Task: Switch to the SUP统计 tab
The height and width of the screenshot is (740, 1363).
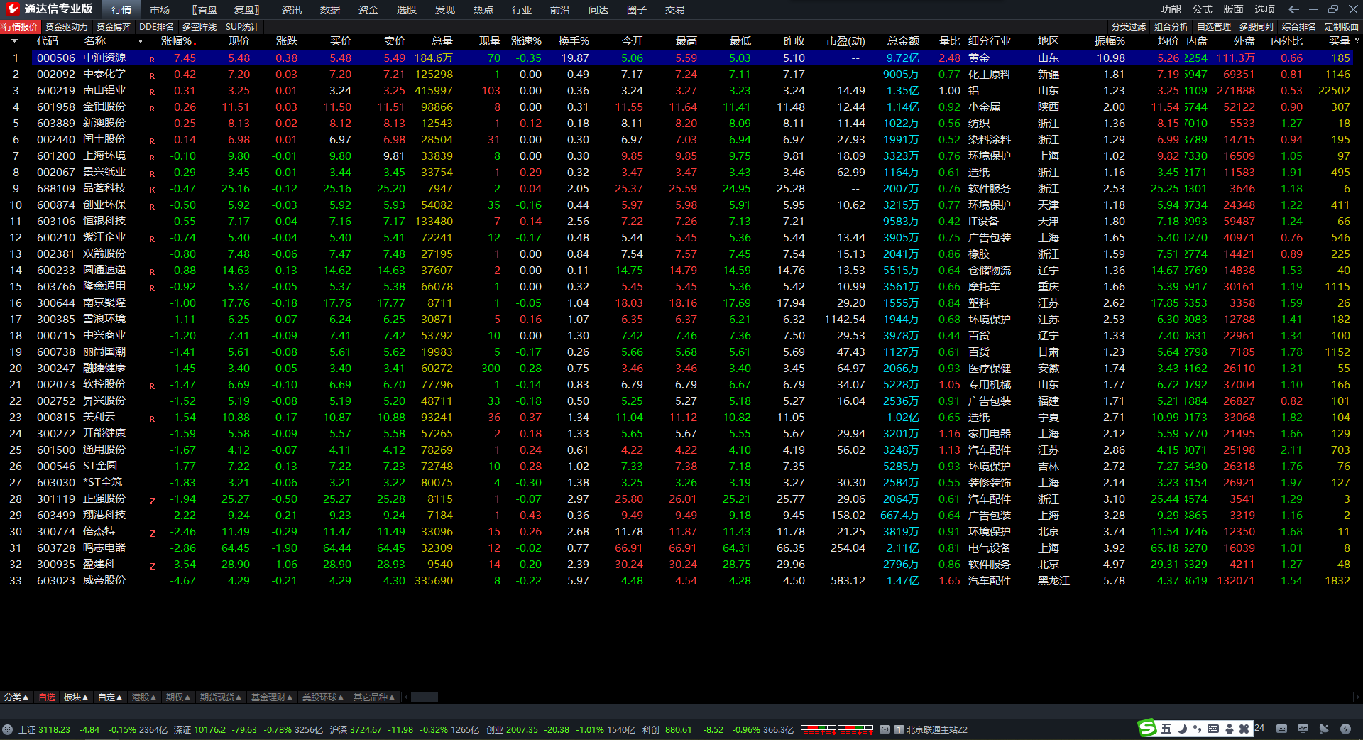Action: [x=242, y=27]
